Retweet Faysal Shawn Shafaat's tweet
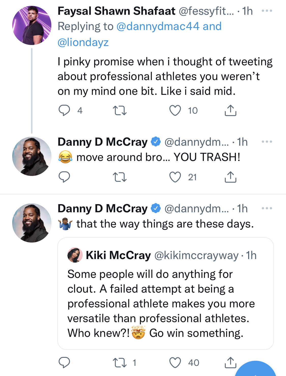Screen dimensions: 286x376 119,111
